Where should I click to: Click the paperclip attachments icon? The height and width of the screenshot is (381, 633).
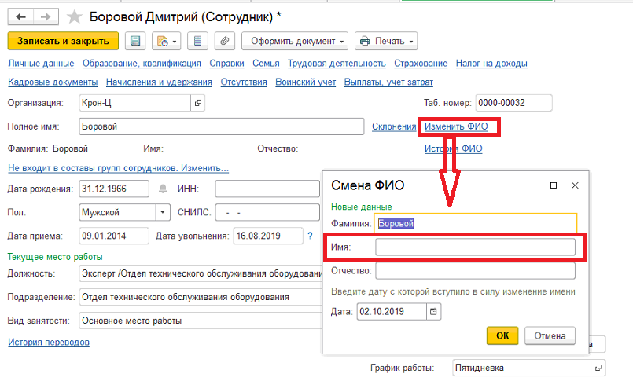224,41
